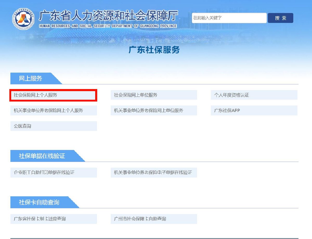
Task: Open 企业职工自助打印单据在线验证
Action: pyautogui.click(x=54, y=172)
